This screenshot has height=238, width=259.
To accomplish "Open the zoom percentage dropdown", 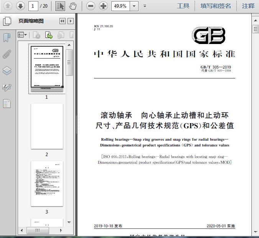I will coord(134,6).
